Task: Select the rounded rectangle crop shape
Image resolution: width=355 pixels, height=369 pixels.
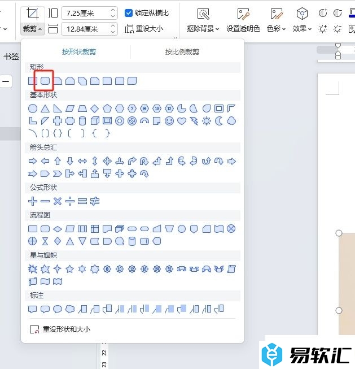Action: point(45,81)
